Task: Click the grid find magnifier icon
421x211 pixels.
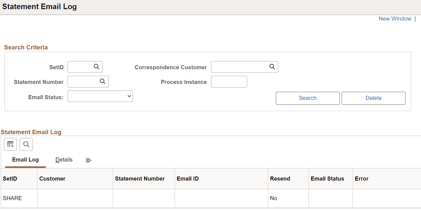Action: tap(26, 144)
